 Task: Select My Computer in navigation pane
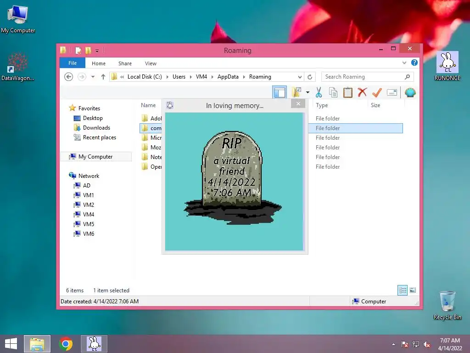click(x=96, y=156)
